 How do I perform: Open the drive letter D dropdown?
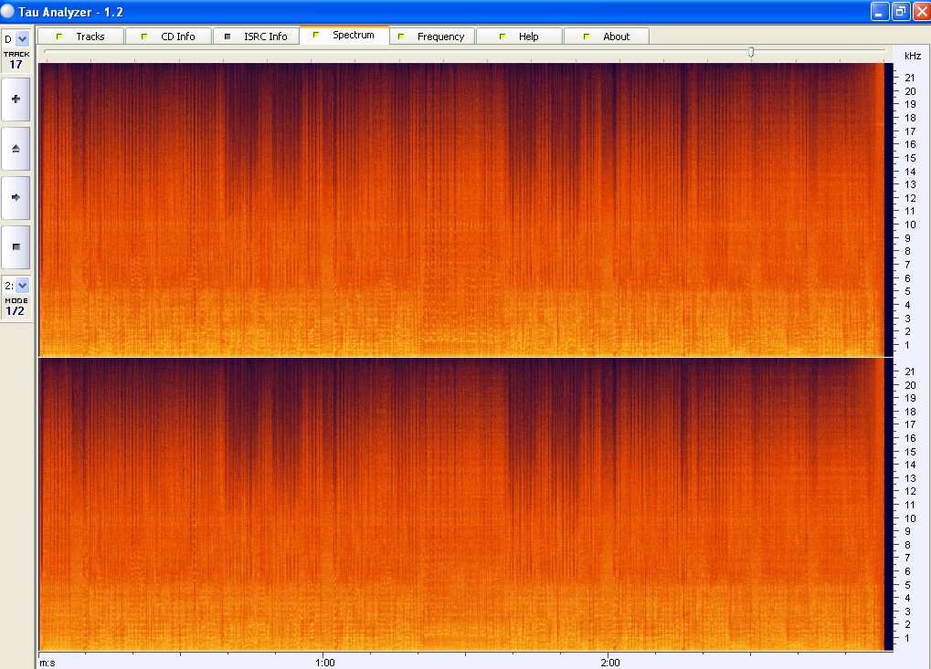23,39
